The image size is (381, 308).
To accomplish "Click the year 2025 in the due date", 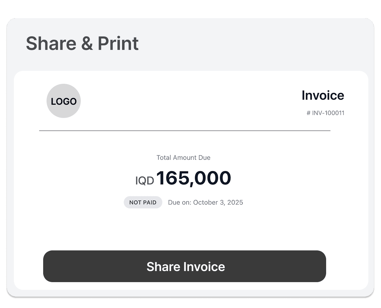I will click(235, 202).
